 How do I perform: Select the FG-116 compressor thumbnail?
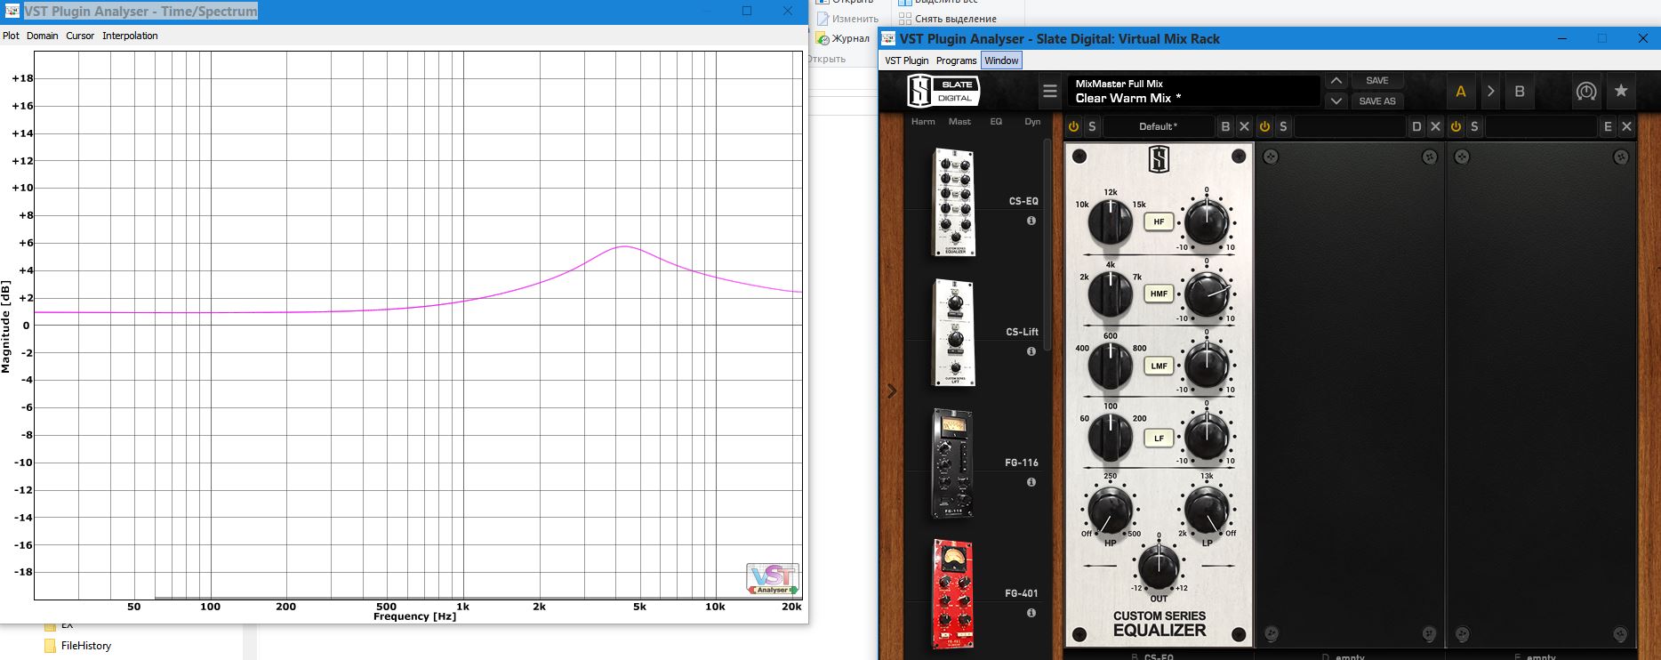pyautogui.click(x=952, y=463)
